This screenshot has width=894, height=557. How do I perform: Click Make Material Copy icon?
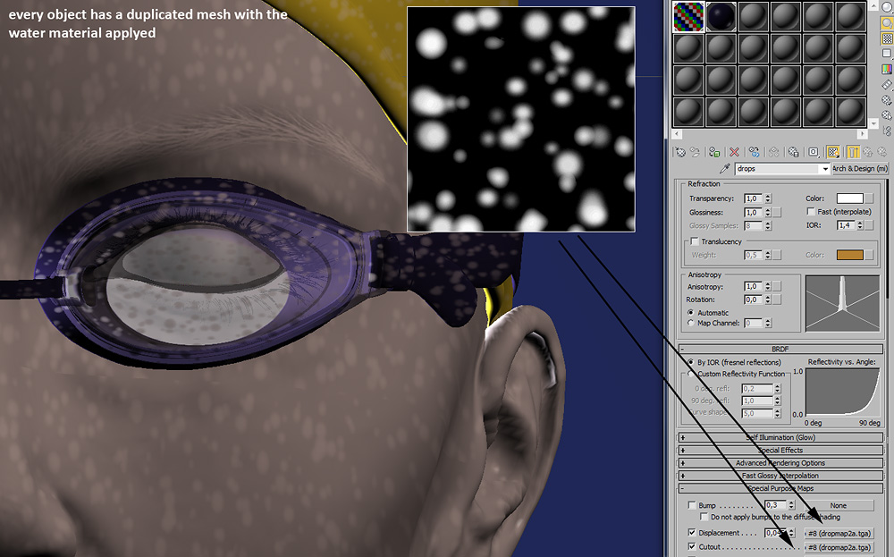tap(755, 152)
